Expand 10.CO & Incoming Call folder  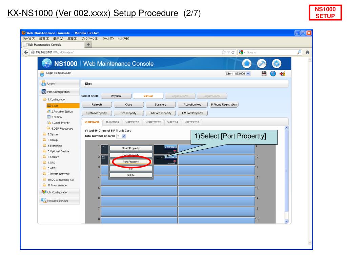pyautogui.click(x=59, y=179)
